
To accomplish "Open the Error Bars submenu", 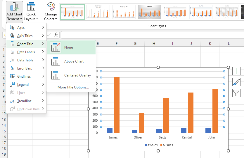I will [26, 68].
